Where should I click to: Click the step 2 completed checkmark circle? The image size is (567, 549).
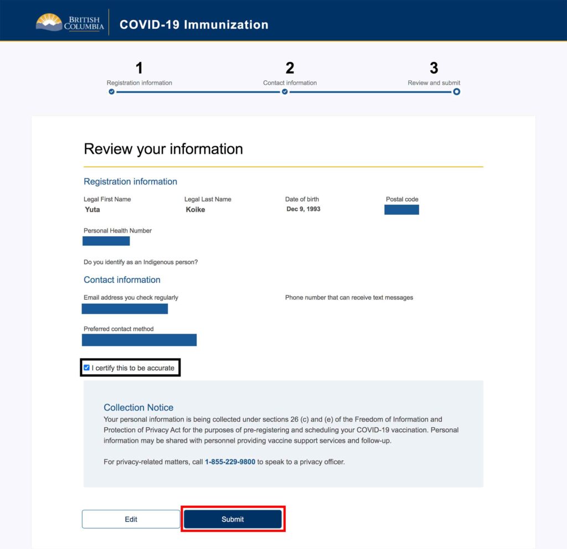click(x=285, y=92)
